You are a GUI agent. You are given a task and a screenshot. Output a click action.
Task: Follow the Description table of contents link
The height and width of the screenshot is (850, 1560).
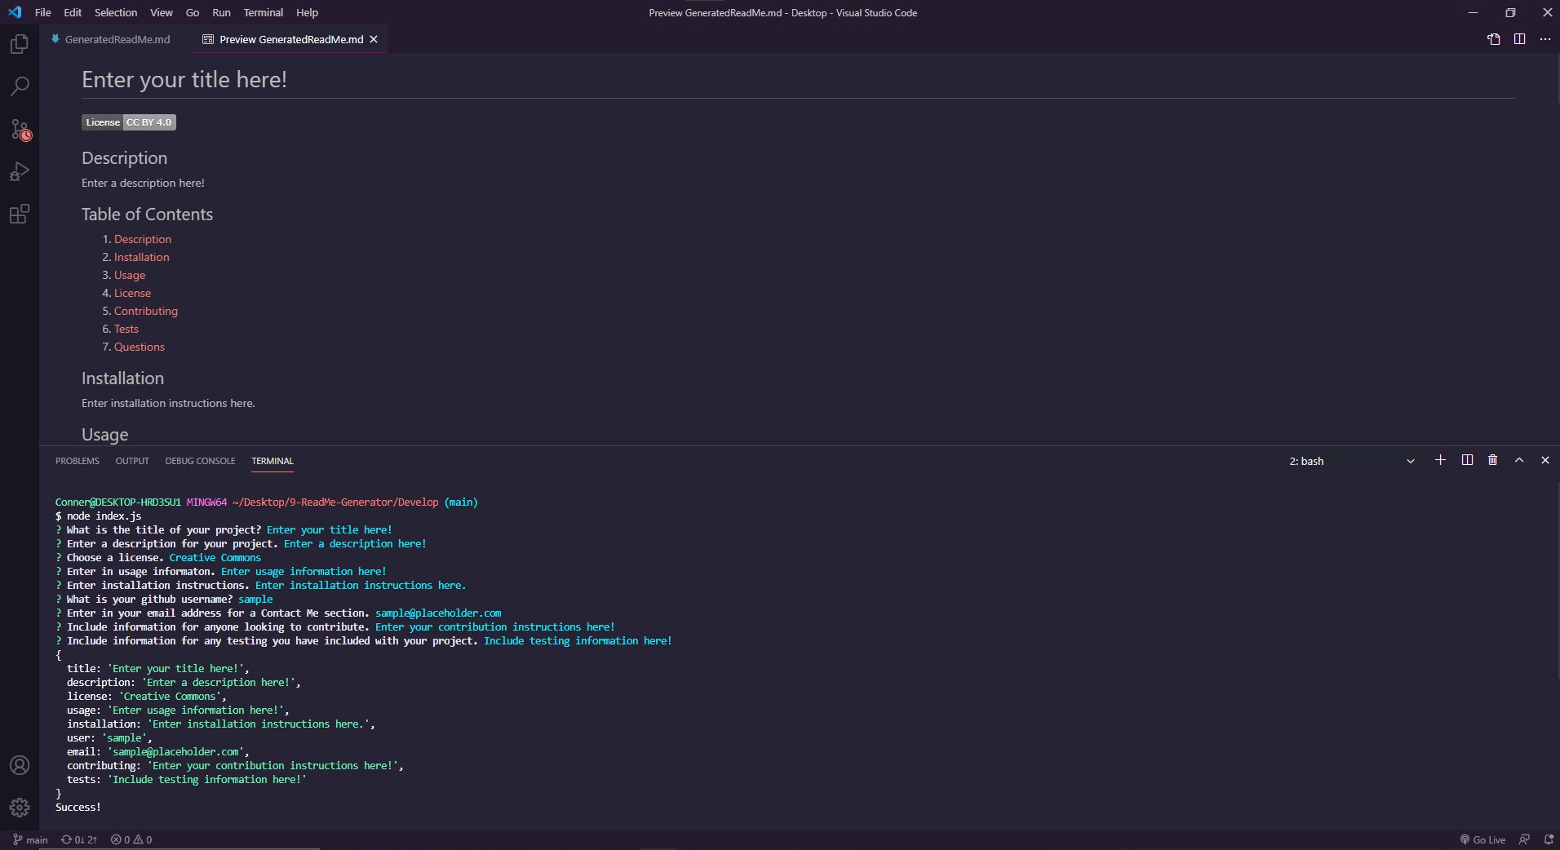pyautogui.click(x=143, y=239)
